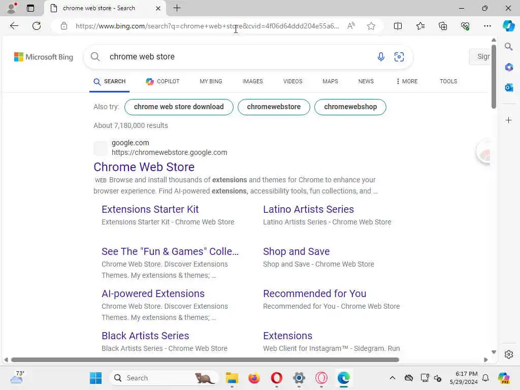Click the browser address bar URL
This screenshot has height=390, width=520.
point(207,26)
